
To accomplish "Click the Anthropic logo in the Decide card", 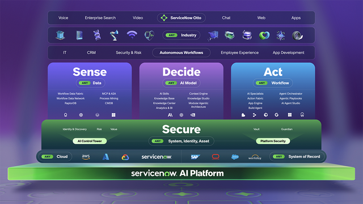I will coord(170,115).
